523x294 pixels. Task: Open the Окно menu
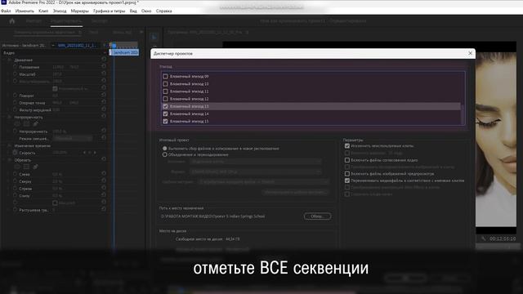click(146, 11)
